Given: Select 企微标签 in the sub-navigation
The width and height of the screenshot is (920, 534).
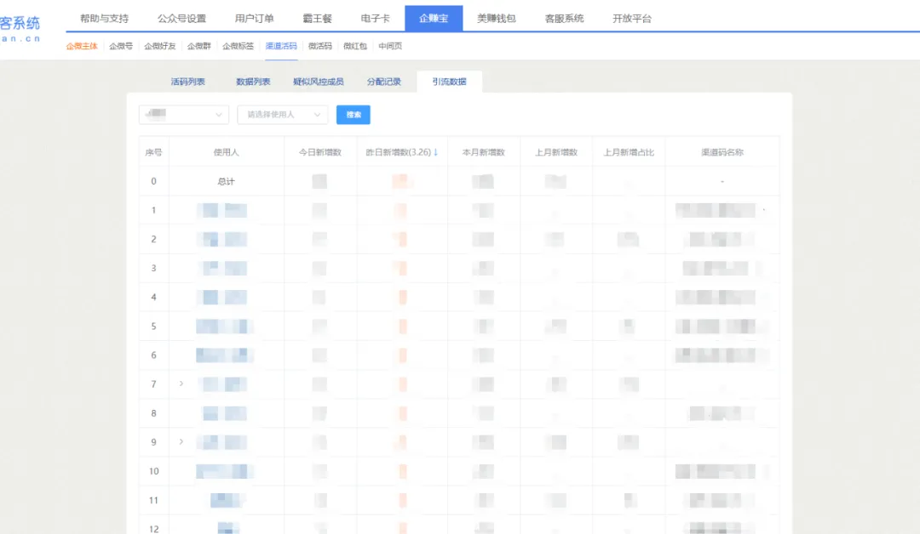Looking at the screenshot, I should click(239, 46).
